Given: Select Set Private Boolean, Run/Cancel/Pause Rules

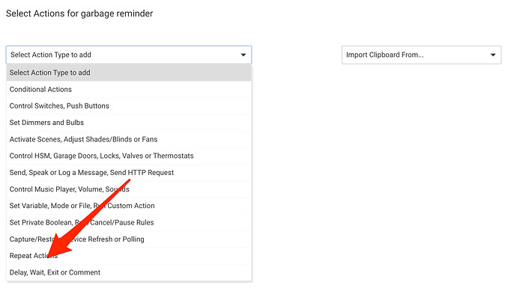Looking at the screenshot, I should (129, 222).
